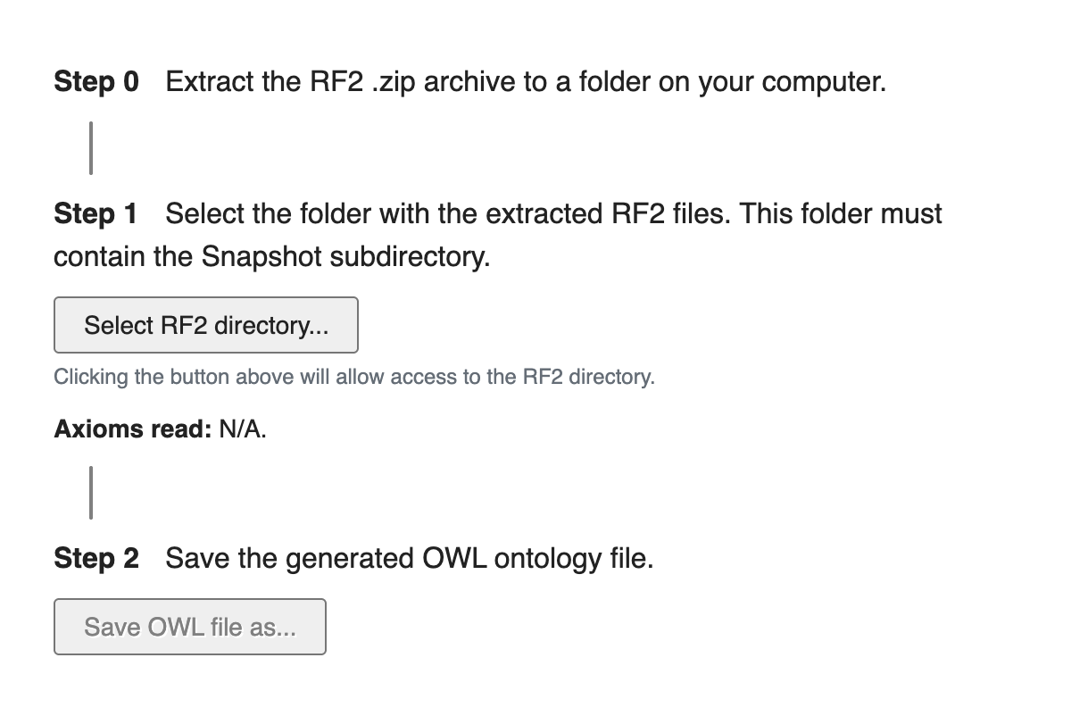Screen dimensions: 1071x716
Task: Click the connector line between Step 0 and Step 1
Action: click(91, 148)
